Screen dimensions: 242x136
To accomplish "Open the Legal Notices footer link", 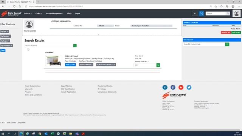I will pyautogui.click(x=67, y=86).
